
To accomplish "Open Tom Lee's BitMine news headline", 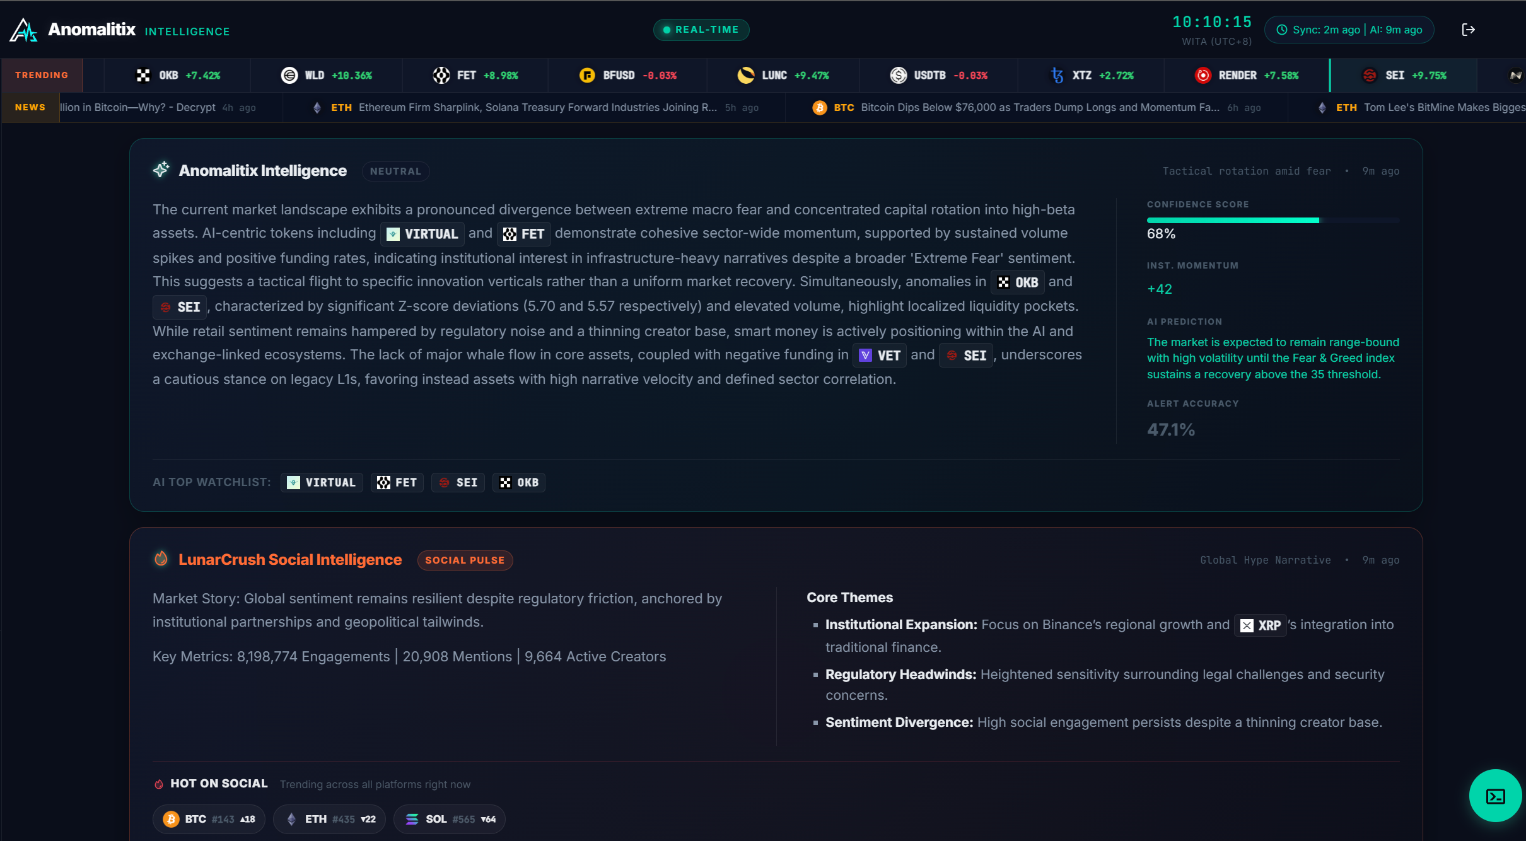I will click(1445, 108).
